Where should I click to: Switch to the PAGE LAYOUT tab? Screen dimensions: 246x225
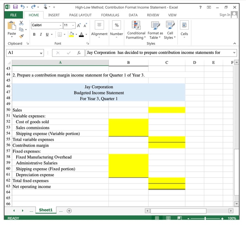tap(80, 15)
